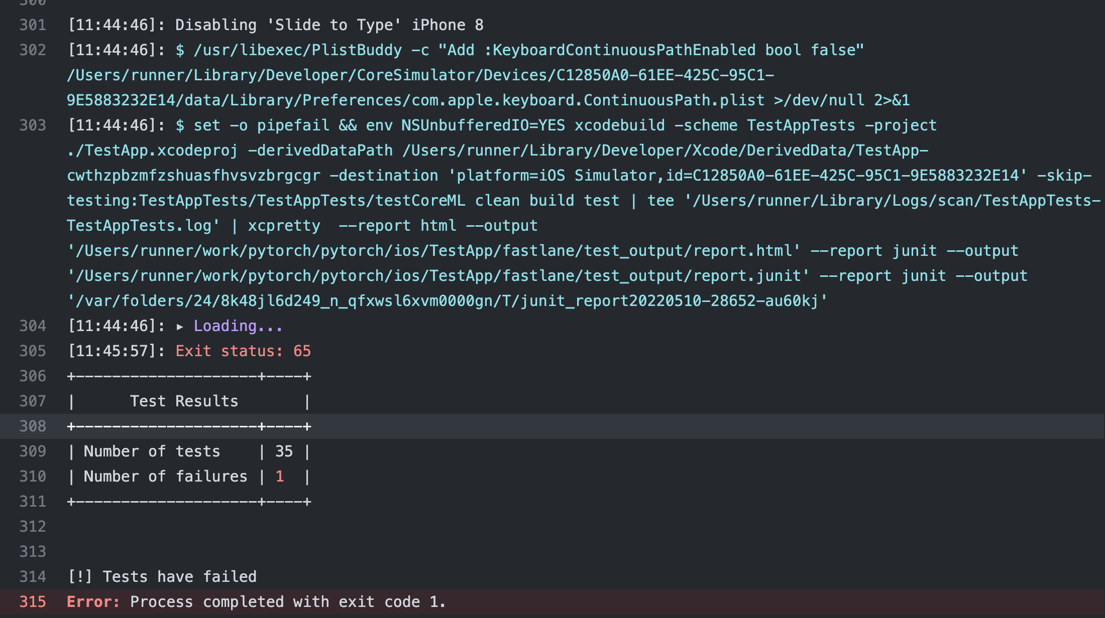Viewport: 1105px width, 618px height.
Task: Click the red Error: label
Action: pos(93,602)
